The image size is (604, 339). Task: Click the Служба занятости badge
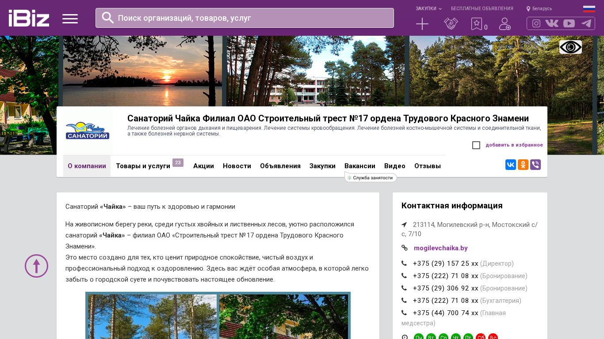point(371,177)
